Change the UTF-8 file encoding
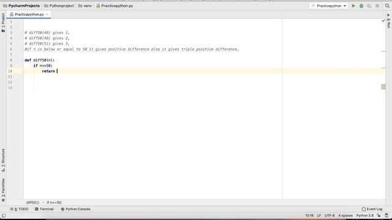This screenshot has width=392, height=220. click(x=330, y=216)
